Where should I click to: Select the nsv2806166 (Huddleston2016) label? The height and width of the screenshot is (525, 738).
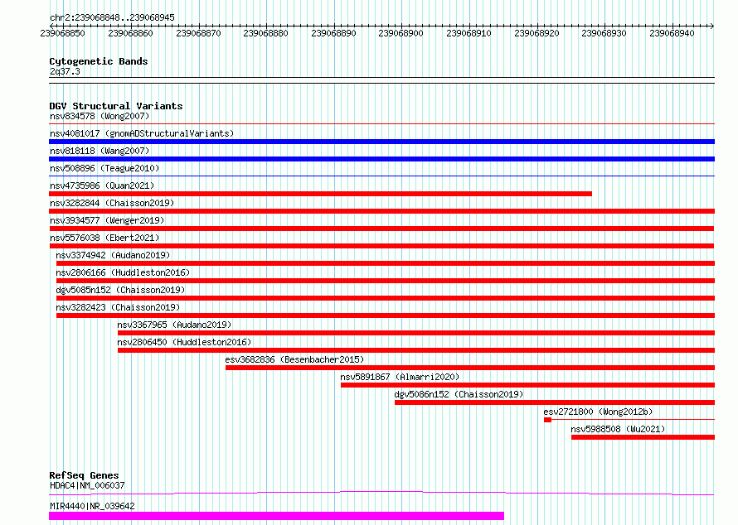click(x=123, y=272)
